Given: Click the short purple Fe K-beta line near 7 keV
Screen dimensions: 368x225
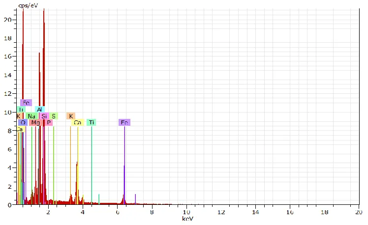Looking at the screenshot, I should (135, 199).
